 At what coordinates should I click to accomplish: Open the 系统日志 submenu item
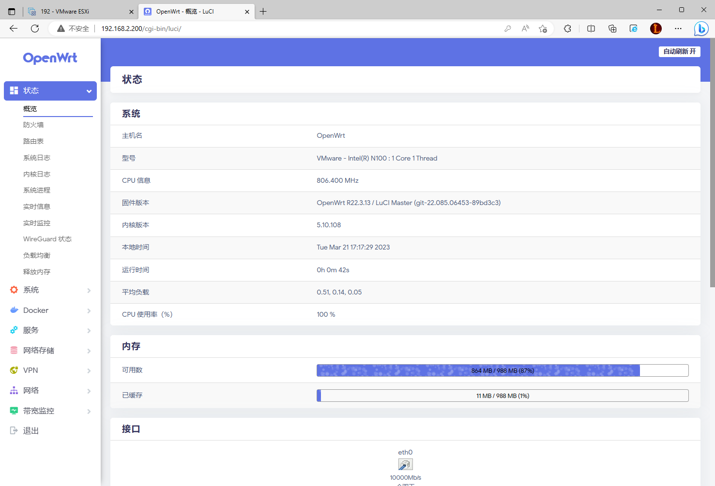click(x=37, y=158)
